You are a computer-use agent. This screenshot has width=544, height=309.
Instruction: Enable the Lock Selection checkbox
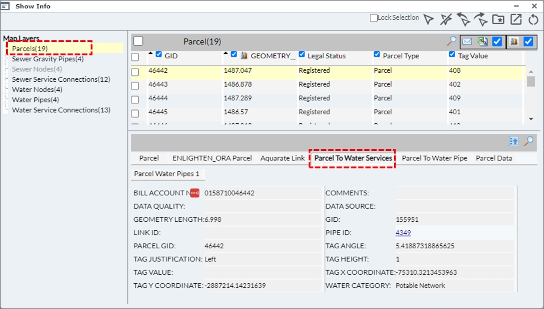374,19
